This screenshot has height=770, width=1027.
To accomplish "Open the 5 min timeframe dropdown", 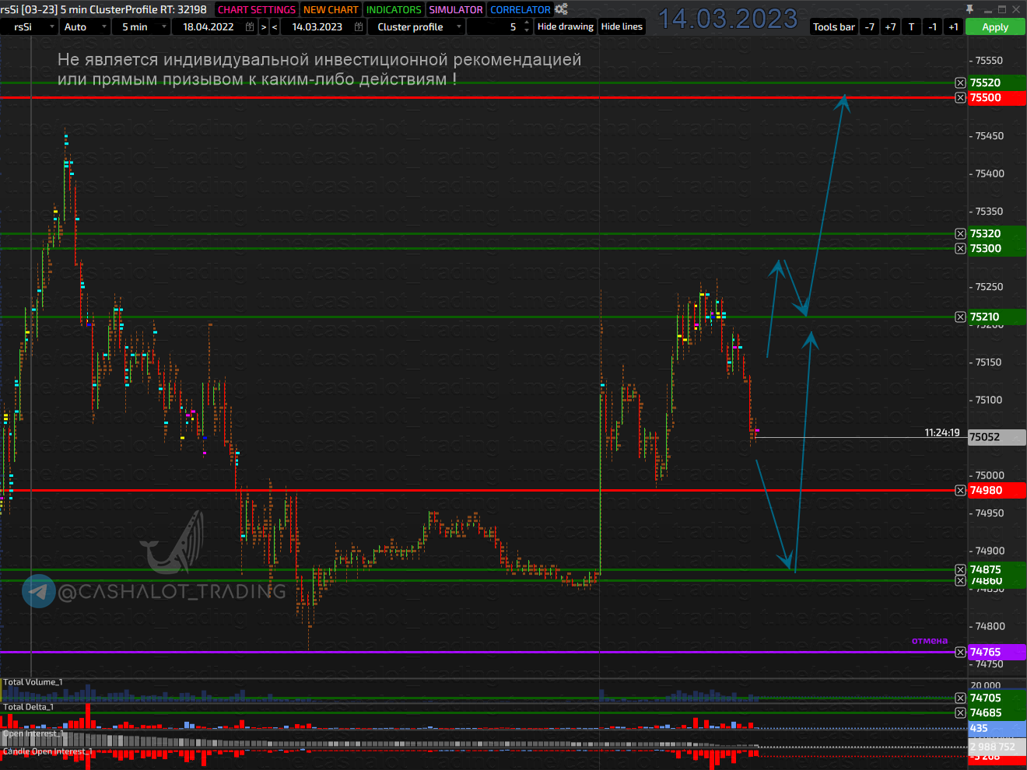I will coord(163,26).
